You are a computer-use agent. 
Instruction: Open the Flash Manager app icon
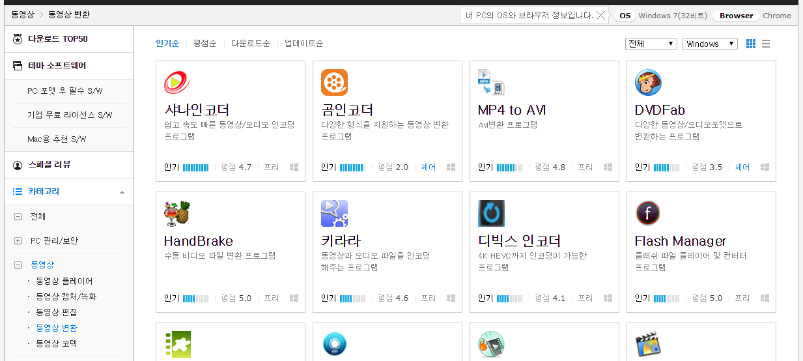648,213
